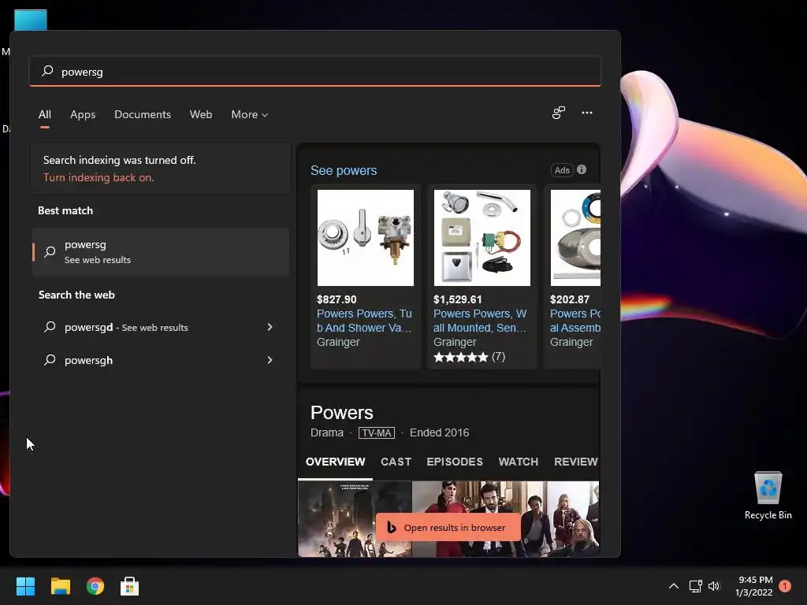
Task: Click the Ads label badge
Action: pyautogui.click(x=561, y=170)
